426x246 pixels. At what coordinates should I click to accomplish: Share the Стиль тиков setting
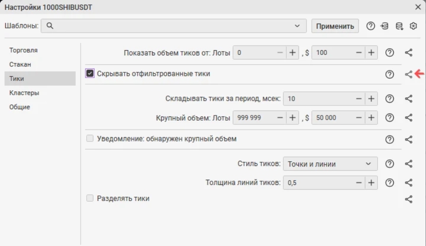(408, 164)
